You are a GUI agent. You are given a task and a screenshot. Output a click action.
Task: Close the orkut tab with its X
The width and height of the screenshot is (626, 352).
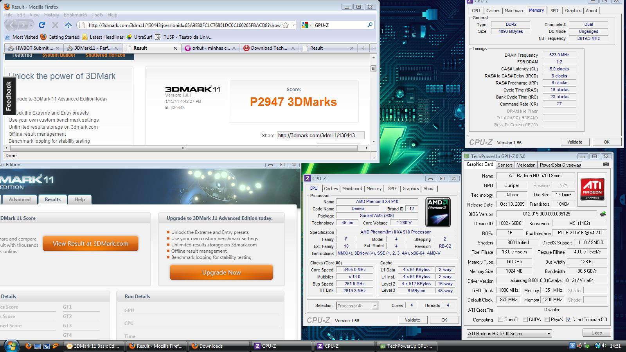coord(234,48)
